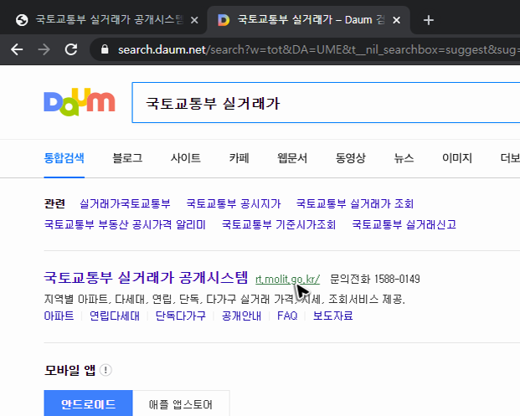Click the Daum logo
This screenshot has width=520, height=416.
80,102
